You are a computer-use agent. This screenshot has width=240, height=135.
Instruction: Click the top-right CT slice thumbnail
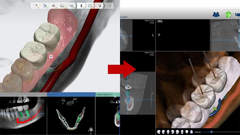point(226,35)
